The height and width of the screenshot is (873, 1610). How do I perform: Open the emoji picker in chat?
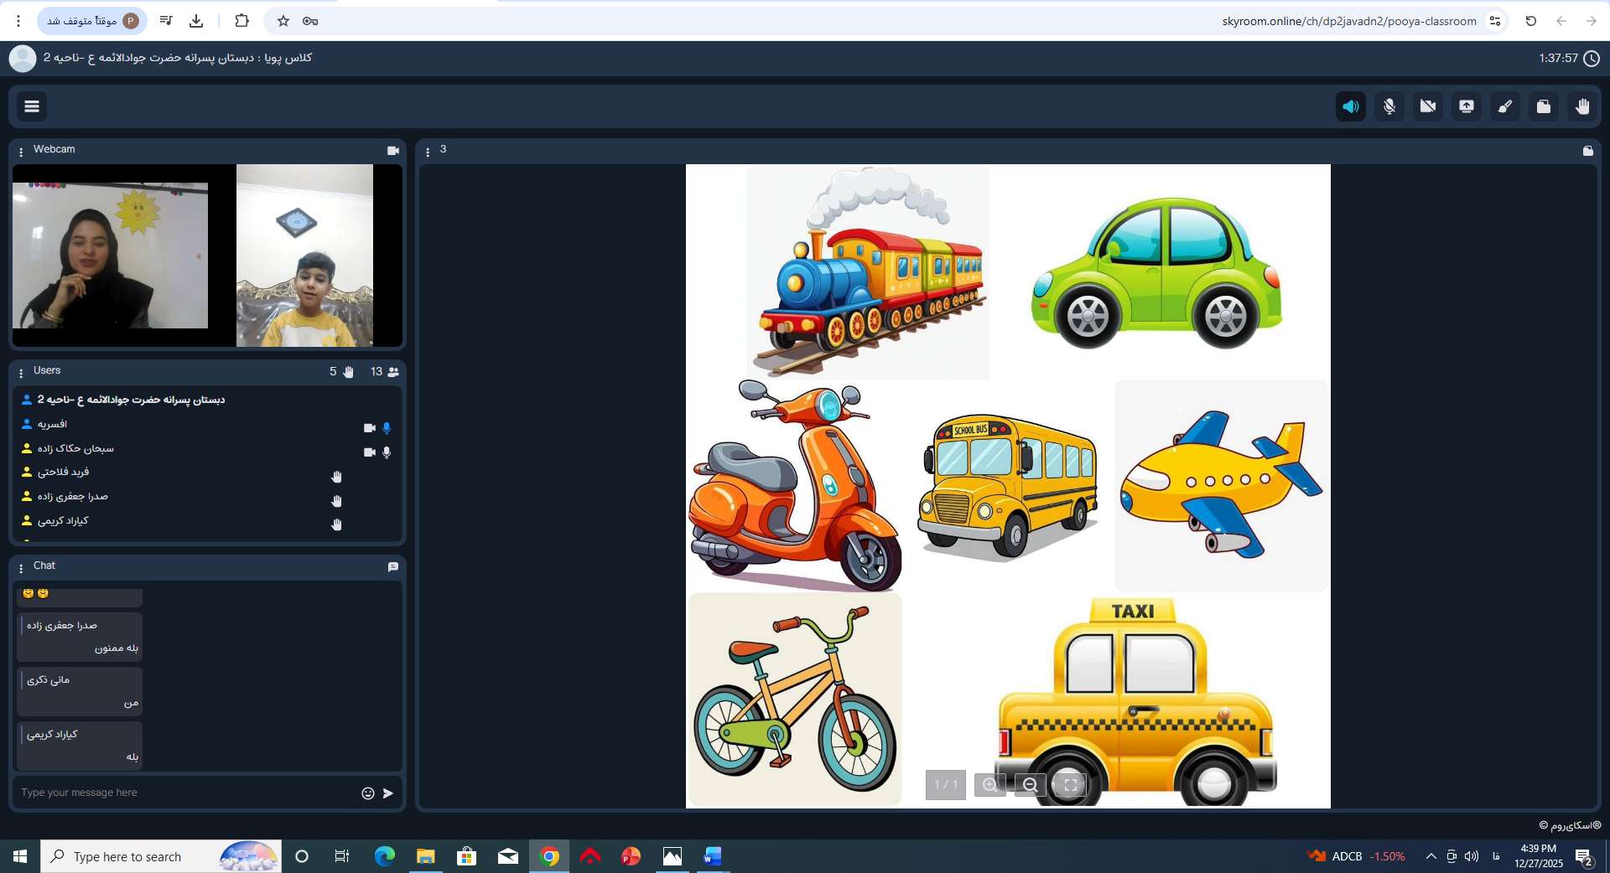pyautogui.click(x=367, y=793)
